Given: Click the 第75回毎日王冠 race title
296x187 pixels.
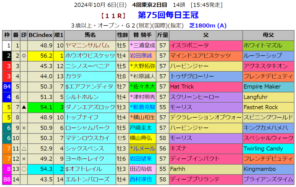Looking at the screenshot, I should point(168,15).
